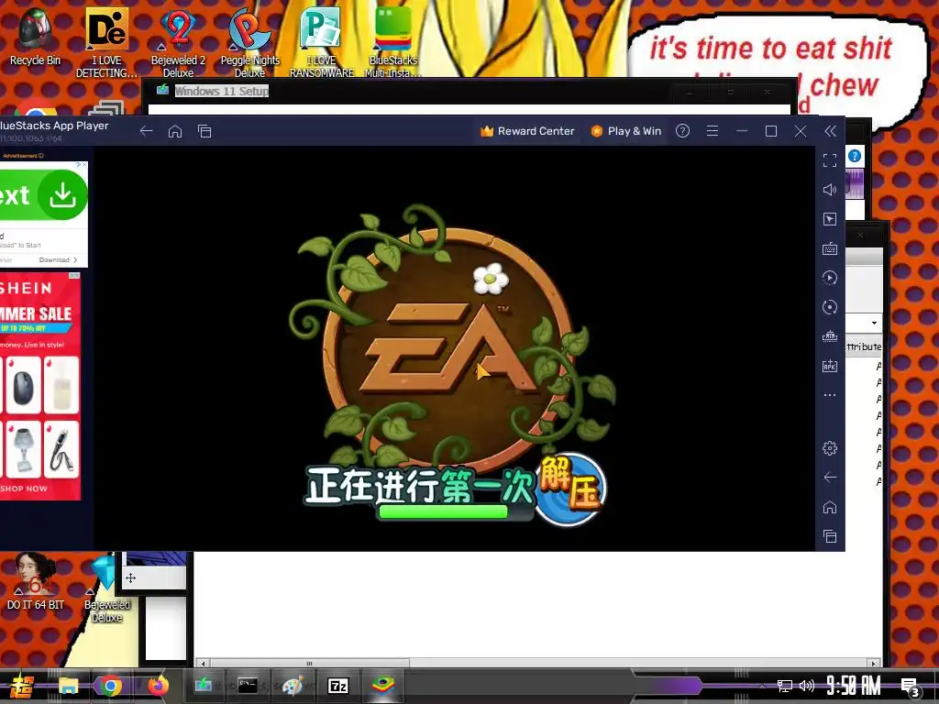Click the green download button in the ad
Viewport: 939px width, 704px height.
62,194
